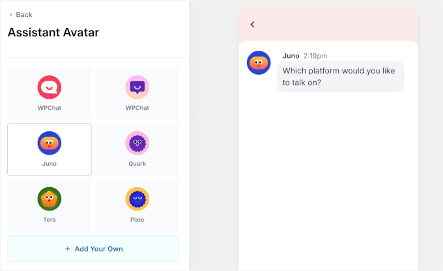
Task: Choose the purple WPChat avatar icon
Action: click(137, 87)
